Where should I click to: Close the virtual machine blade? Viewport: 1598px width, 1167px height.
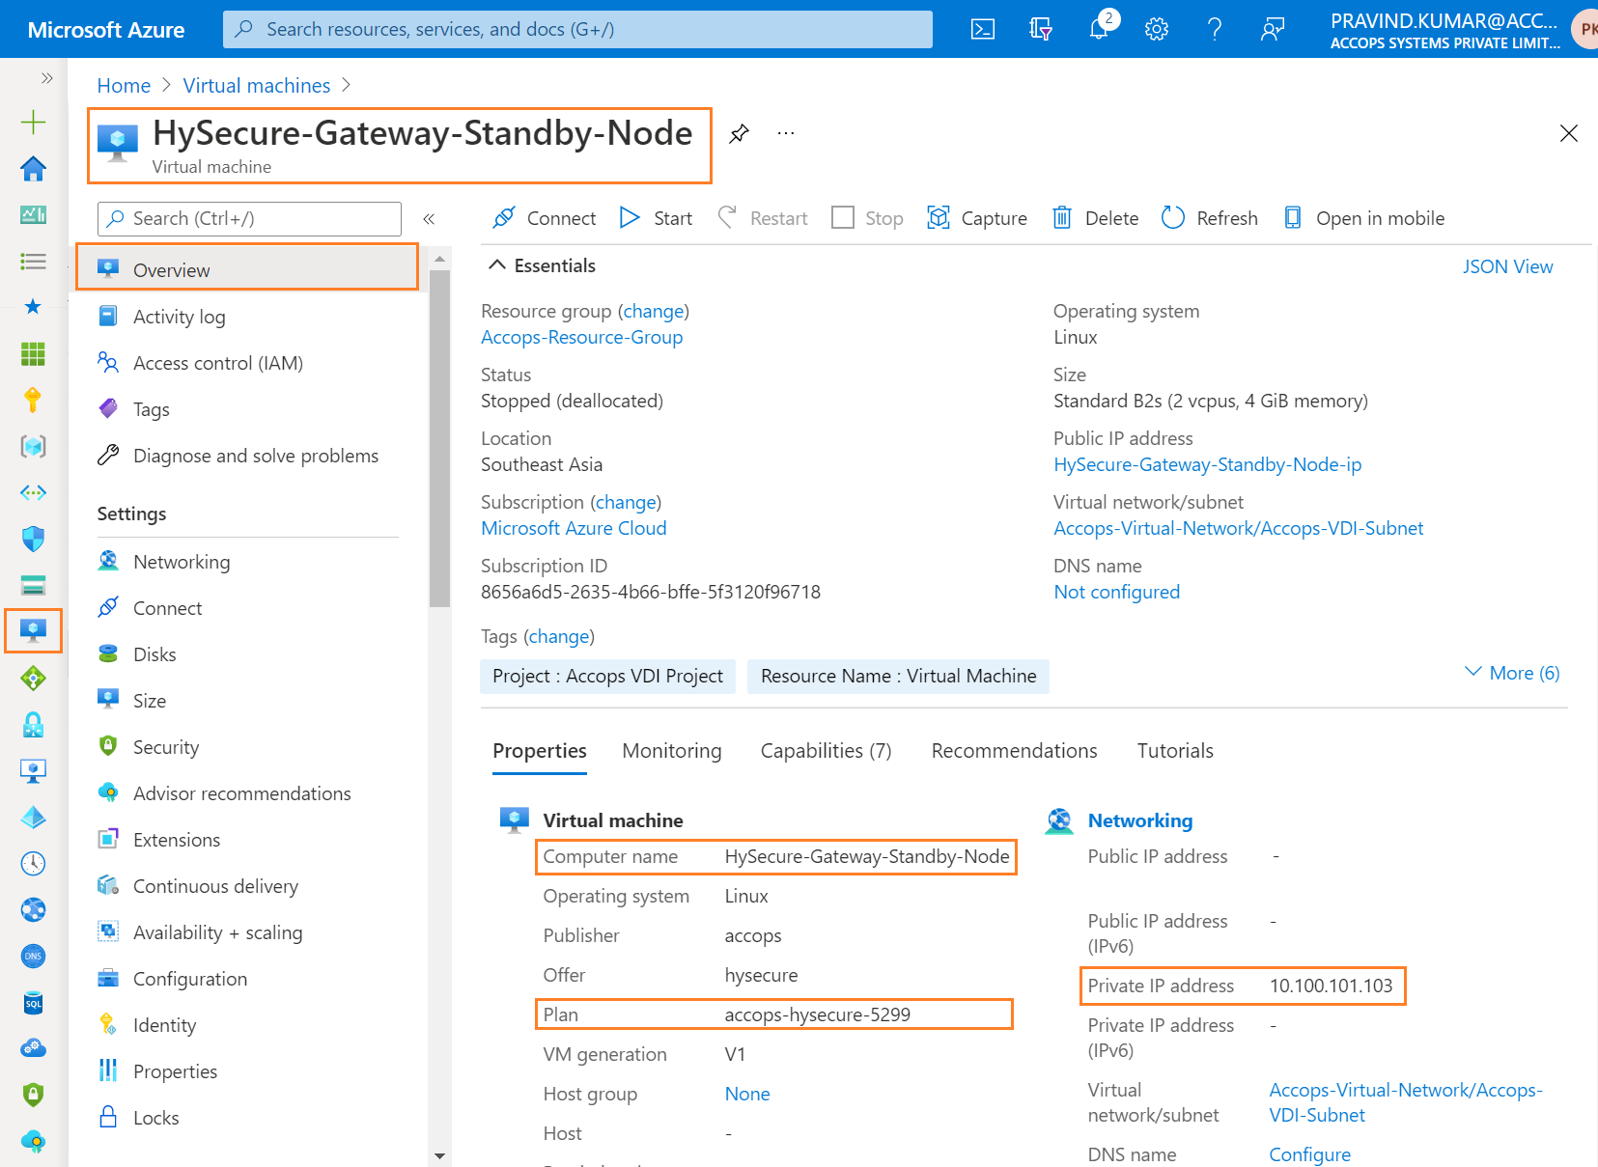click(x=1569, y=133)
